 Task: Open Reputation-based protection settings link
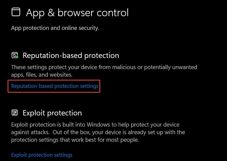pos(55,86)
